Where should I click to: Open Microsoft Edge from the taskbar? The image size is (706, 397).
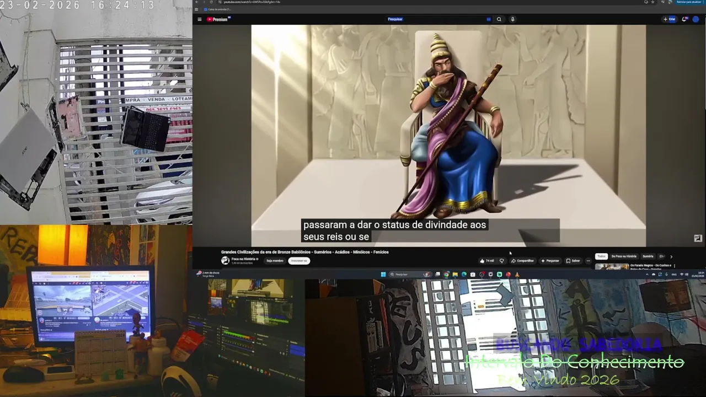(464, 275)
